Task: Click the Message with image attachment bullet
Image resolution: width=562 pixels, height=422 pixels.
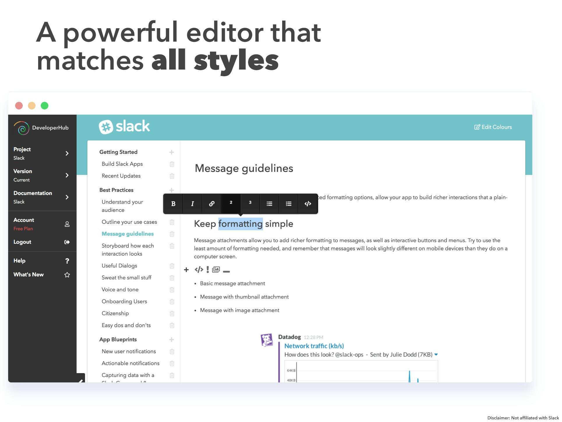Action: pyautogui.click(x=240, y=310)
